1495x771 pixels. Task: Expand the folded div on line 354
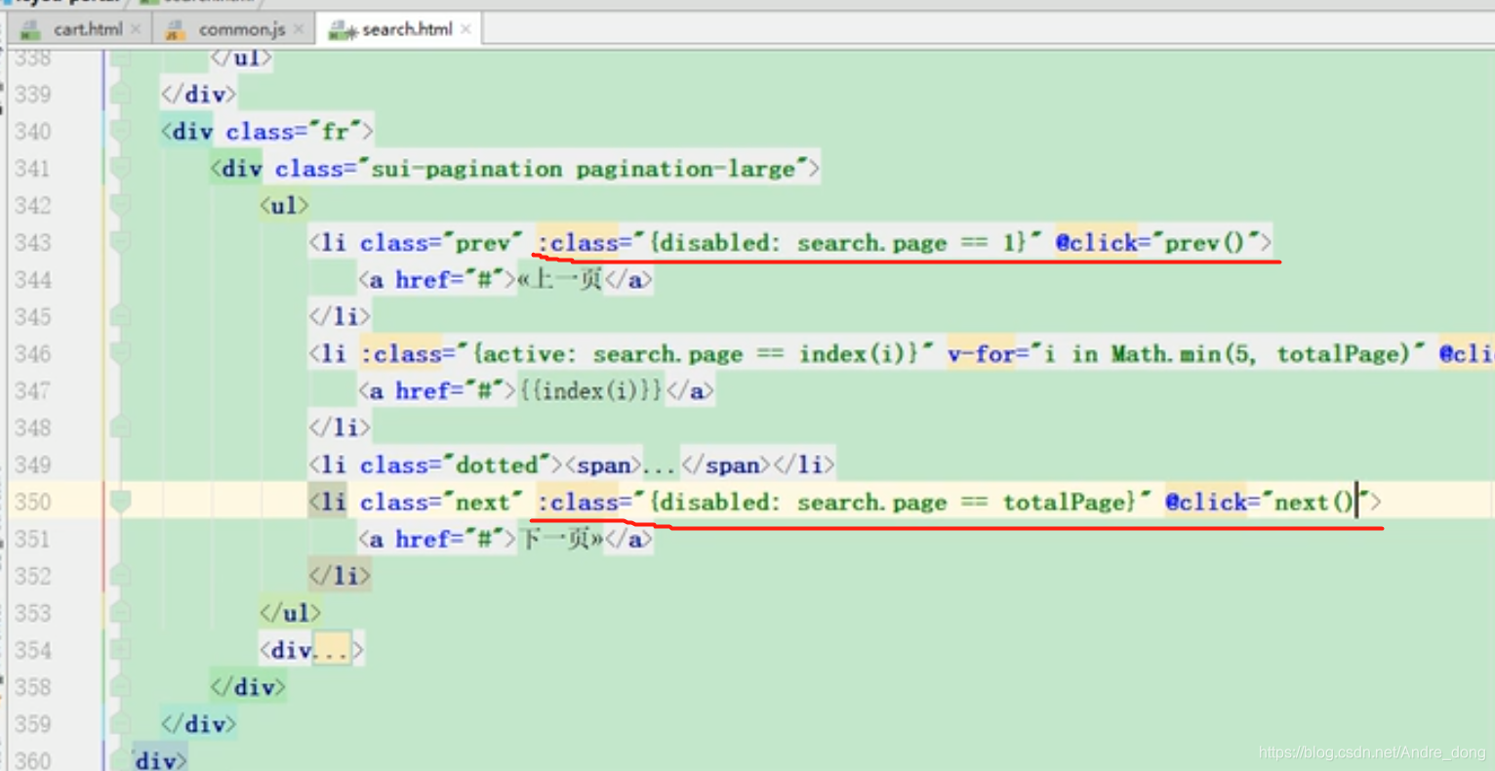point(121,650)
